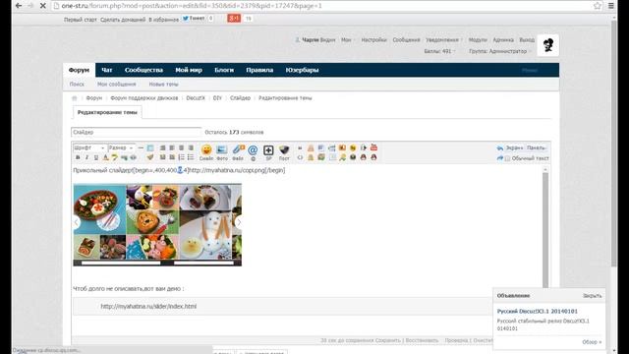Expand the Мои dropdown in user bar

(347, 39)
